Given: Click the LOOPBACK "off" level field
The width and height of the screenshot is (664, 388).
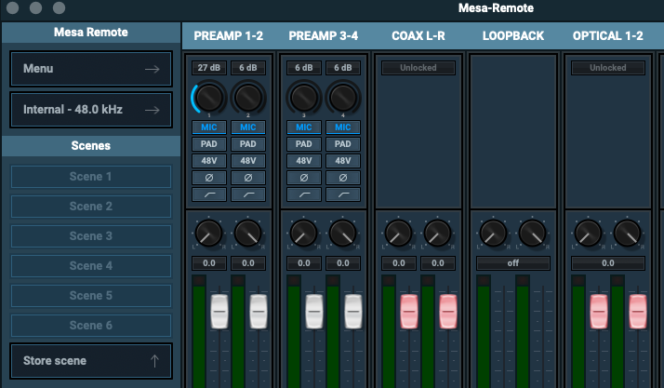Looking at the screenshot, I should (512, 263).
